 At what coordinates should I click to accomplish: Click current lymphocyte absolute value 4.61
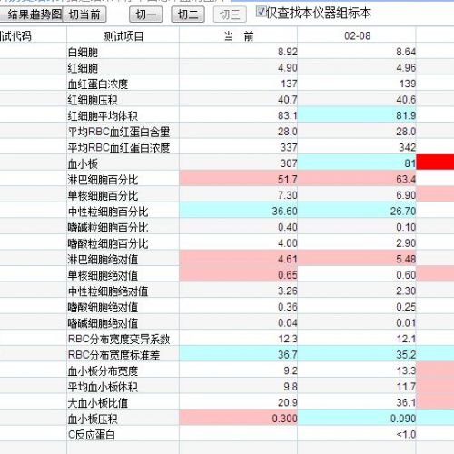pos(288,259)
